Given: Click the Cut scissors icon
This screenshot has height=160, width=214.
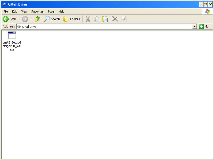Looking at the screenshot, I should click(88, 19).
